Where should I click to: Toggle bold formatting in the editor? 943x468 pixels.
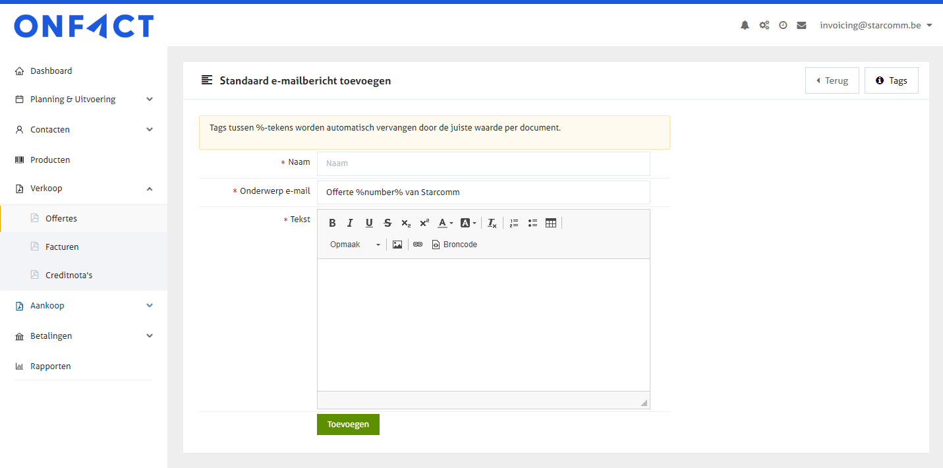coord(332,223)
